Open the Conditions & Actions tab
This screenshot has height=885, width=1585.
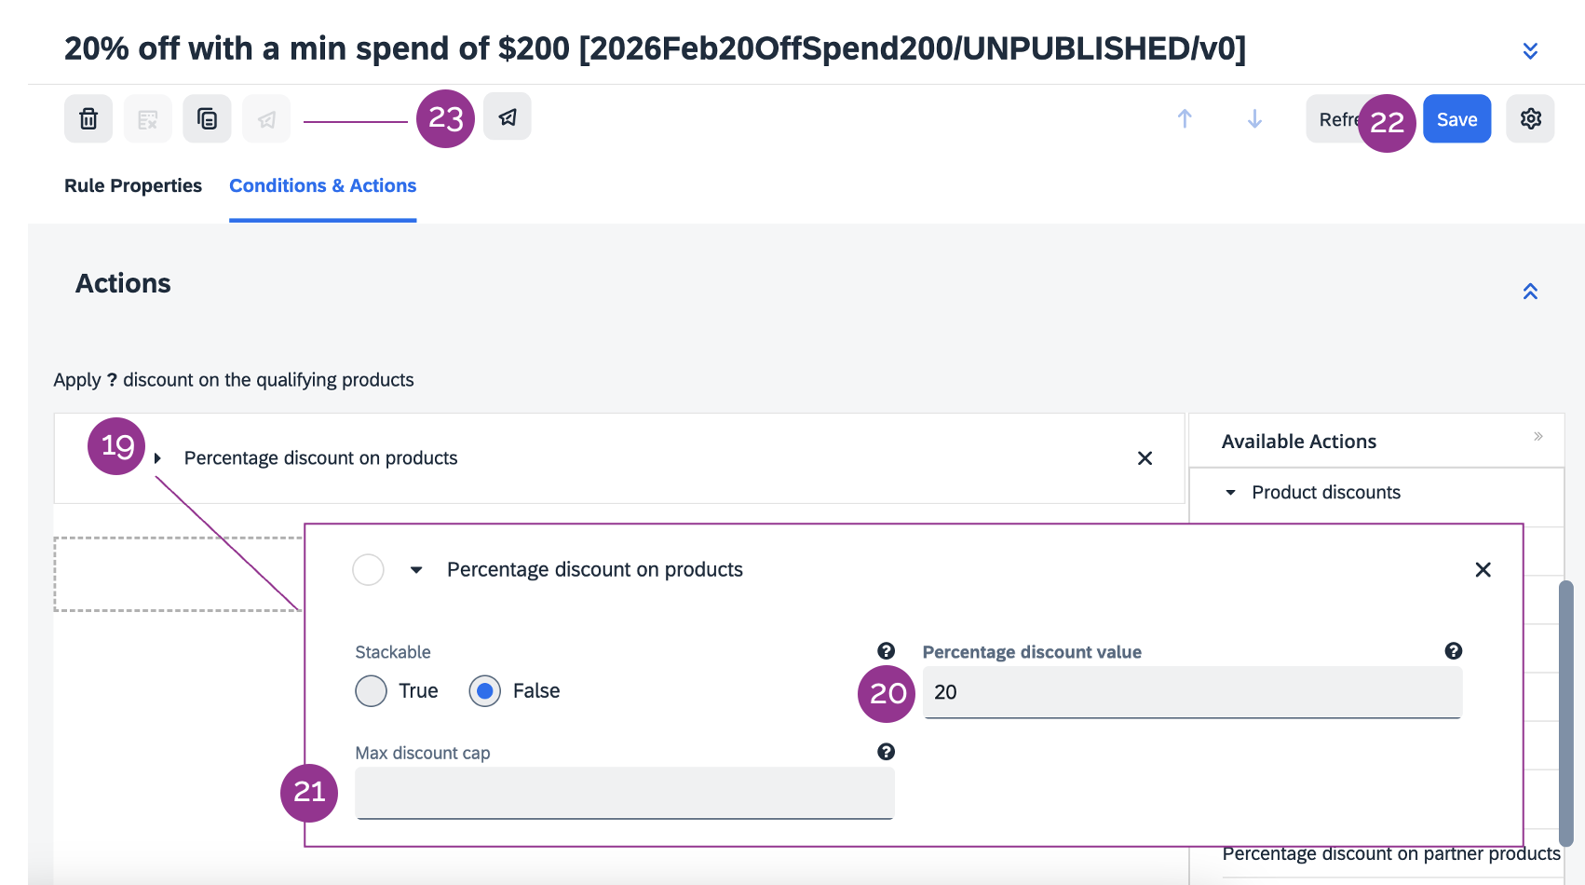[x=322, y=185]
